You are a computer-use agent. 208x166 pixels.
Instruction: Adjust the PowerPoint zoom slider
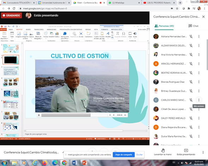[133, 139]
